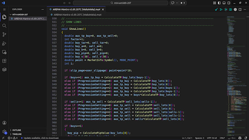Click the circled teal run icon
This screenshot has height=140, width=249.
(226, 10)
